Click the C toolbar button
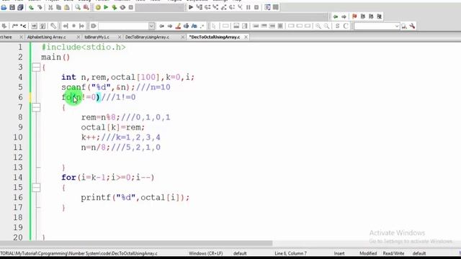The width and height of the screenshot is (461, 259). point(346,26)
